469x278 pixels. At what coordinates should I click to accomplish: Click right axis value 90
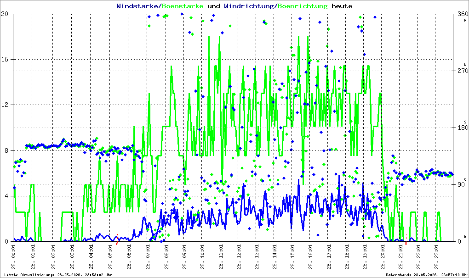[x=461, y=184]
